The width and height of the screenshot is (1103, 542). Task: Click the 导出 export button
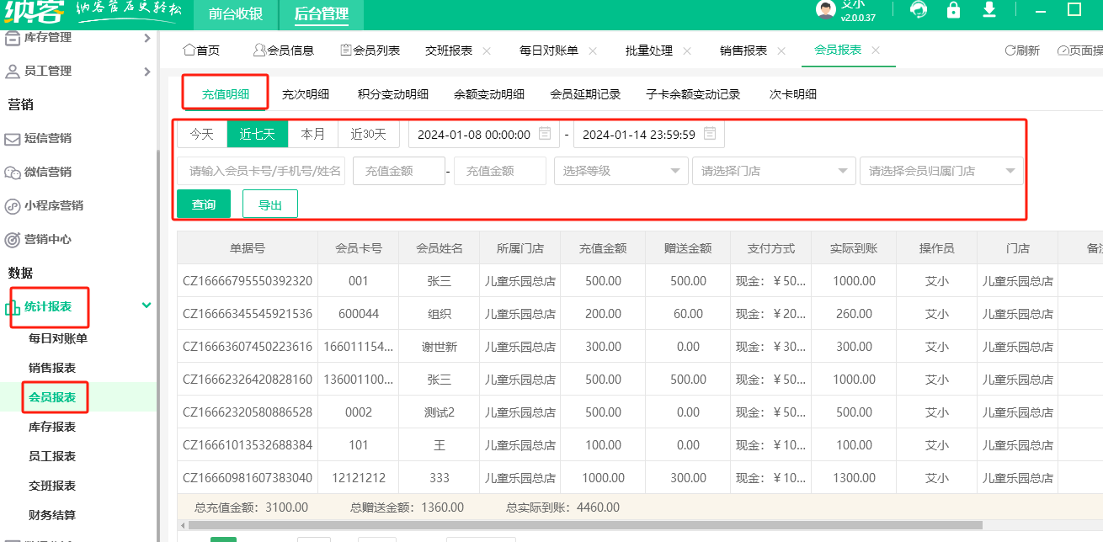click(269, 205)
